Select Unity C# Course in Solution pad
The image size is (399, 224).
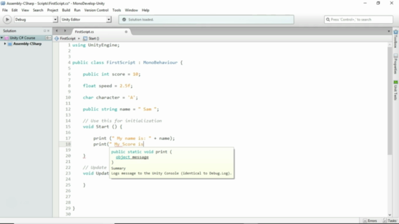click(22, 38)
